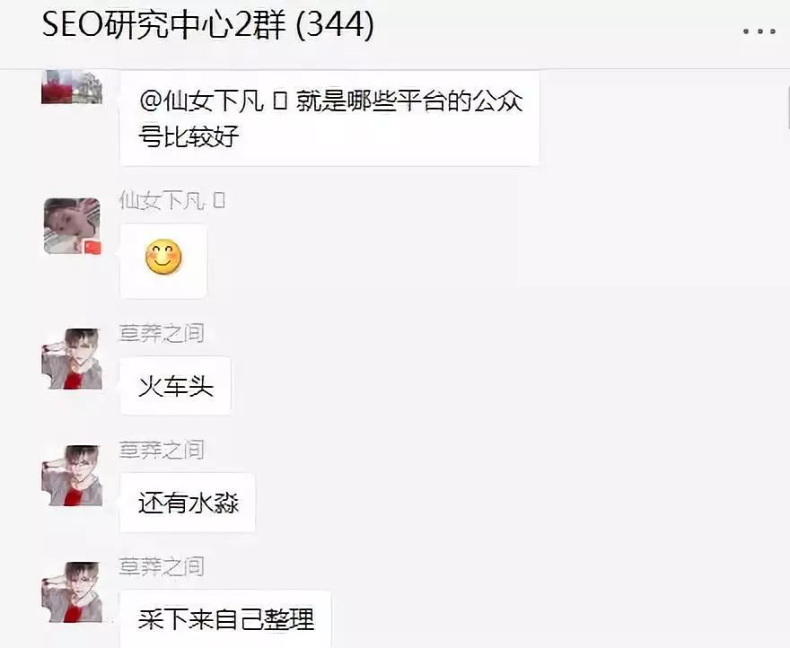
Task: Open 草莽之间's avatar beside 还有水淼
Action: tap(72, 476)
